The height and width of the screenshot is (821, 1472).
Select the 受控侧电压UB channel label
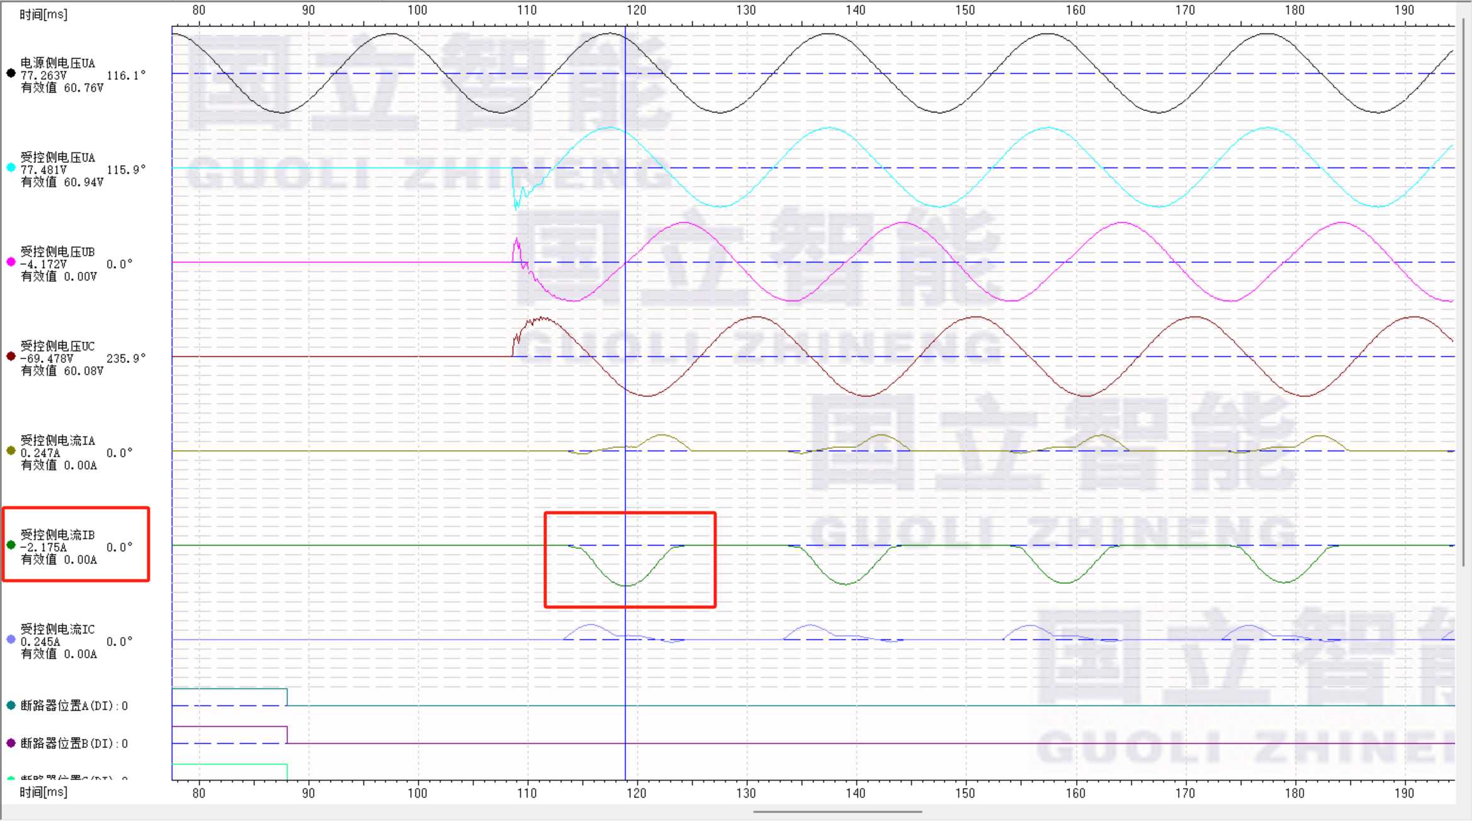58,252
